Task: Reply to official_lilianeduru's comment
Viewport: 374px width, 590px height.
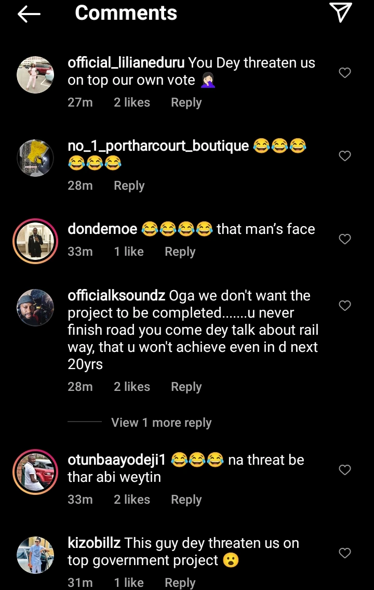Action: (186, 102)
